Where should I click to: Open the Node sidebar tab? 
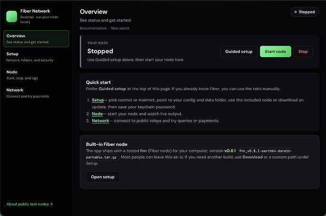(x=36, y=75)
